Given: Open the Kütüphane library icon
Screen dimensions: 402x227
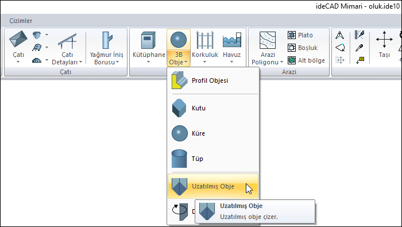Looking at the screenshot, I should pos(148,40).
